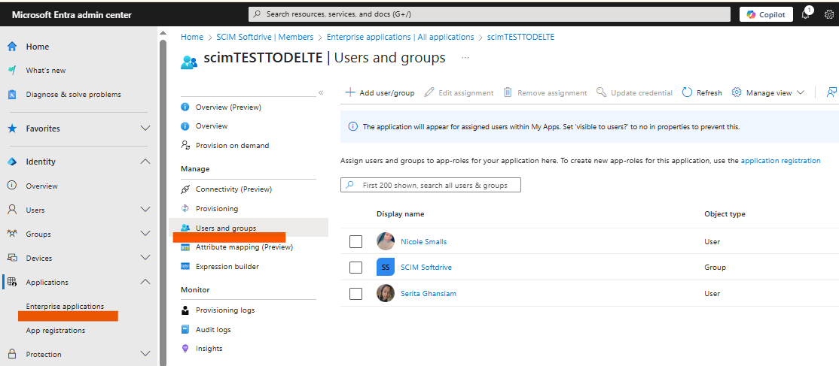
Task: Click the Audit logs book icon
Action: [x=185, y=329]
